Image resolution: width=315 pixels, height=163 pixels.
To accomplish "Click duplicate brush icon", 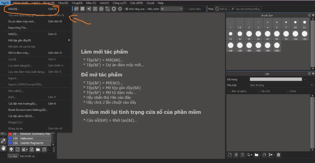I will pyautogui.click(x=44, y=149).
